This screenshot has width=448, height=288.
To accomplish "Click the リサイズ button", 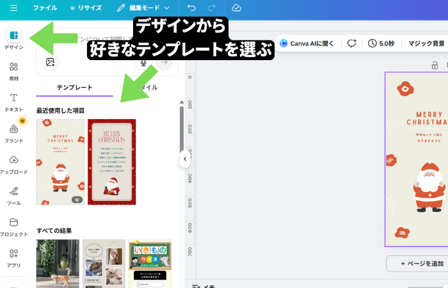I will (x=86, y=8).
